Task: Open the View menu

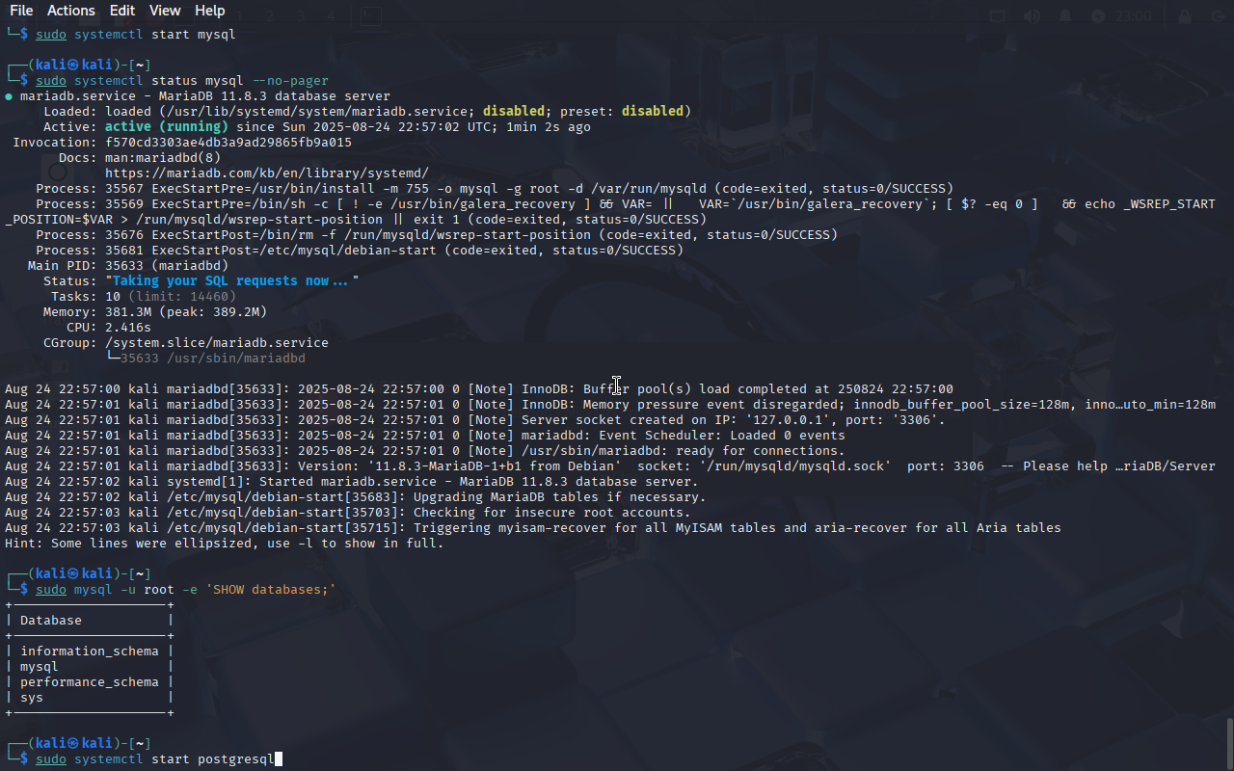Action: coord(165,11)
